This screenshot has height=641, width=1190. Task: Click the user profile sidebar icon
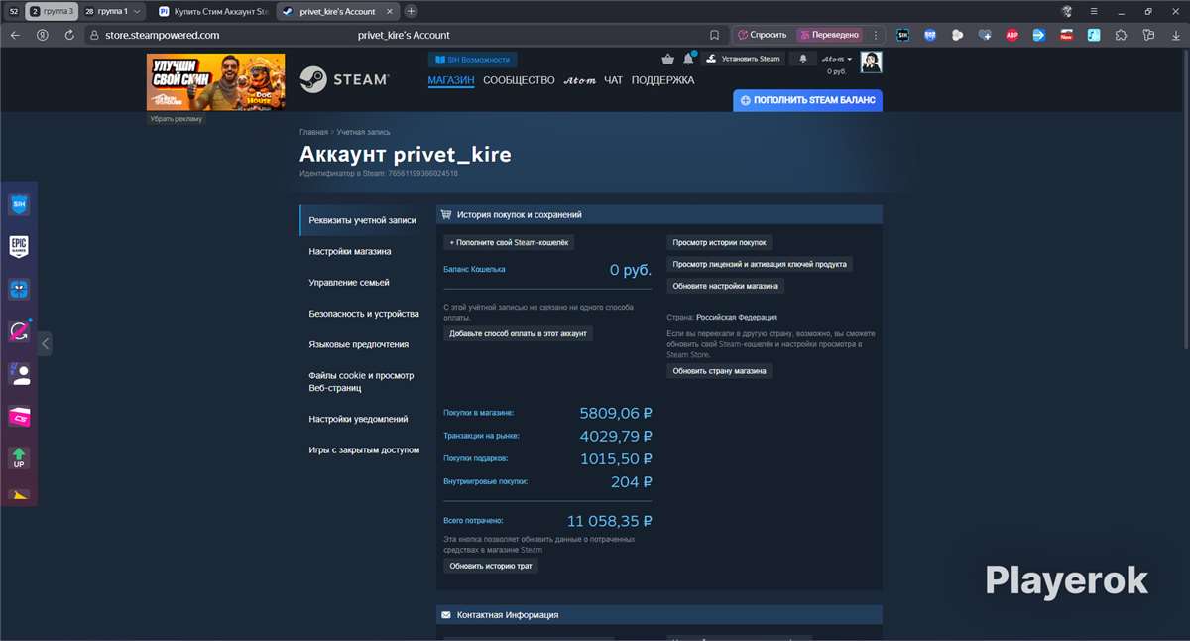(19, 373)
